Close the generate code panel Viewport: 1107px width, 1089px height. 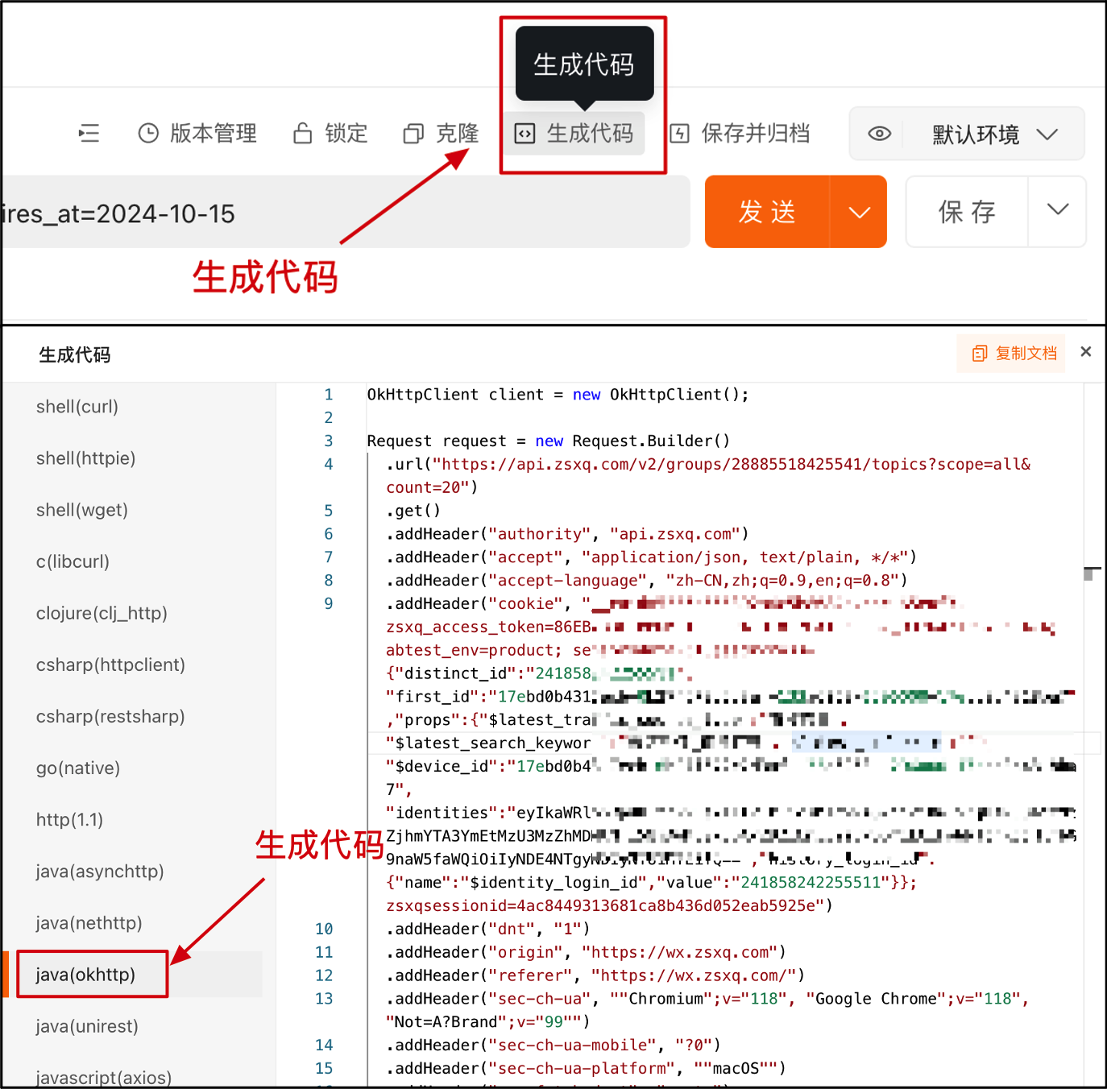(1085, 351)
